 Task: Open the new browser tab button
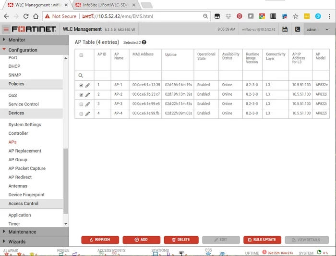click(147, 5)
